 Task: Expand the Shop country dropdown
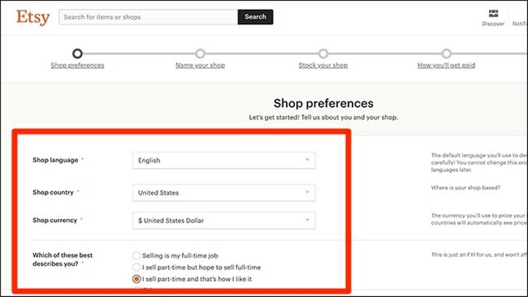point(224,192)
